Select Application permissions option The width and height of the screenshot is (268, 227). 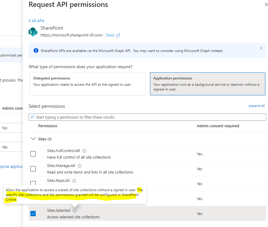tap(207, 84)
